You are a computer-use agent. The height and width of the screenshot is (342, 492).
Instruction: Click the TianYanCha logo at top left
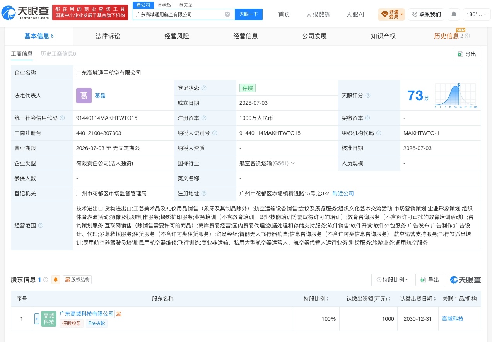(26, 12)
